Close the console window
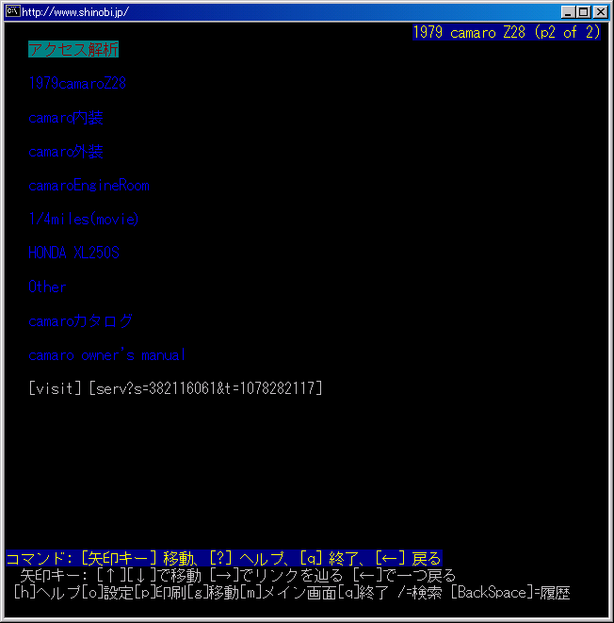Screen dimensions: 614x623 [x=601, y=12]
